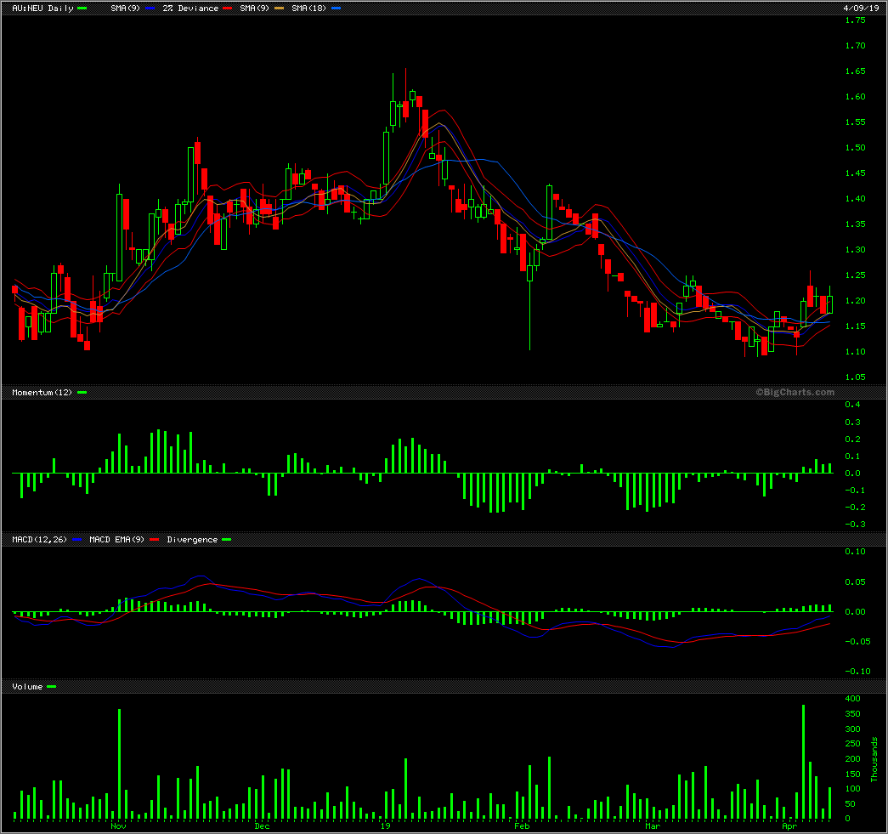Screen dimensions: 888x834
Task: Click the 1.50 price axis label
Action: point(855,147)
